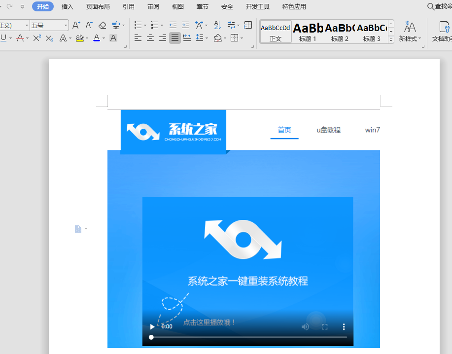The image size is (452, 354).
Task: Click the 首页 navigation link
Action: point(284,130)
